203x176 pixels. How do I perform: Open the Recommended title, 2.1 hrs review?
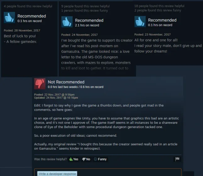tap(89, 20)
